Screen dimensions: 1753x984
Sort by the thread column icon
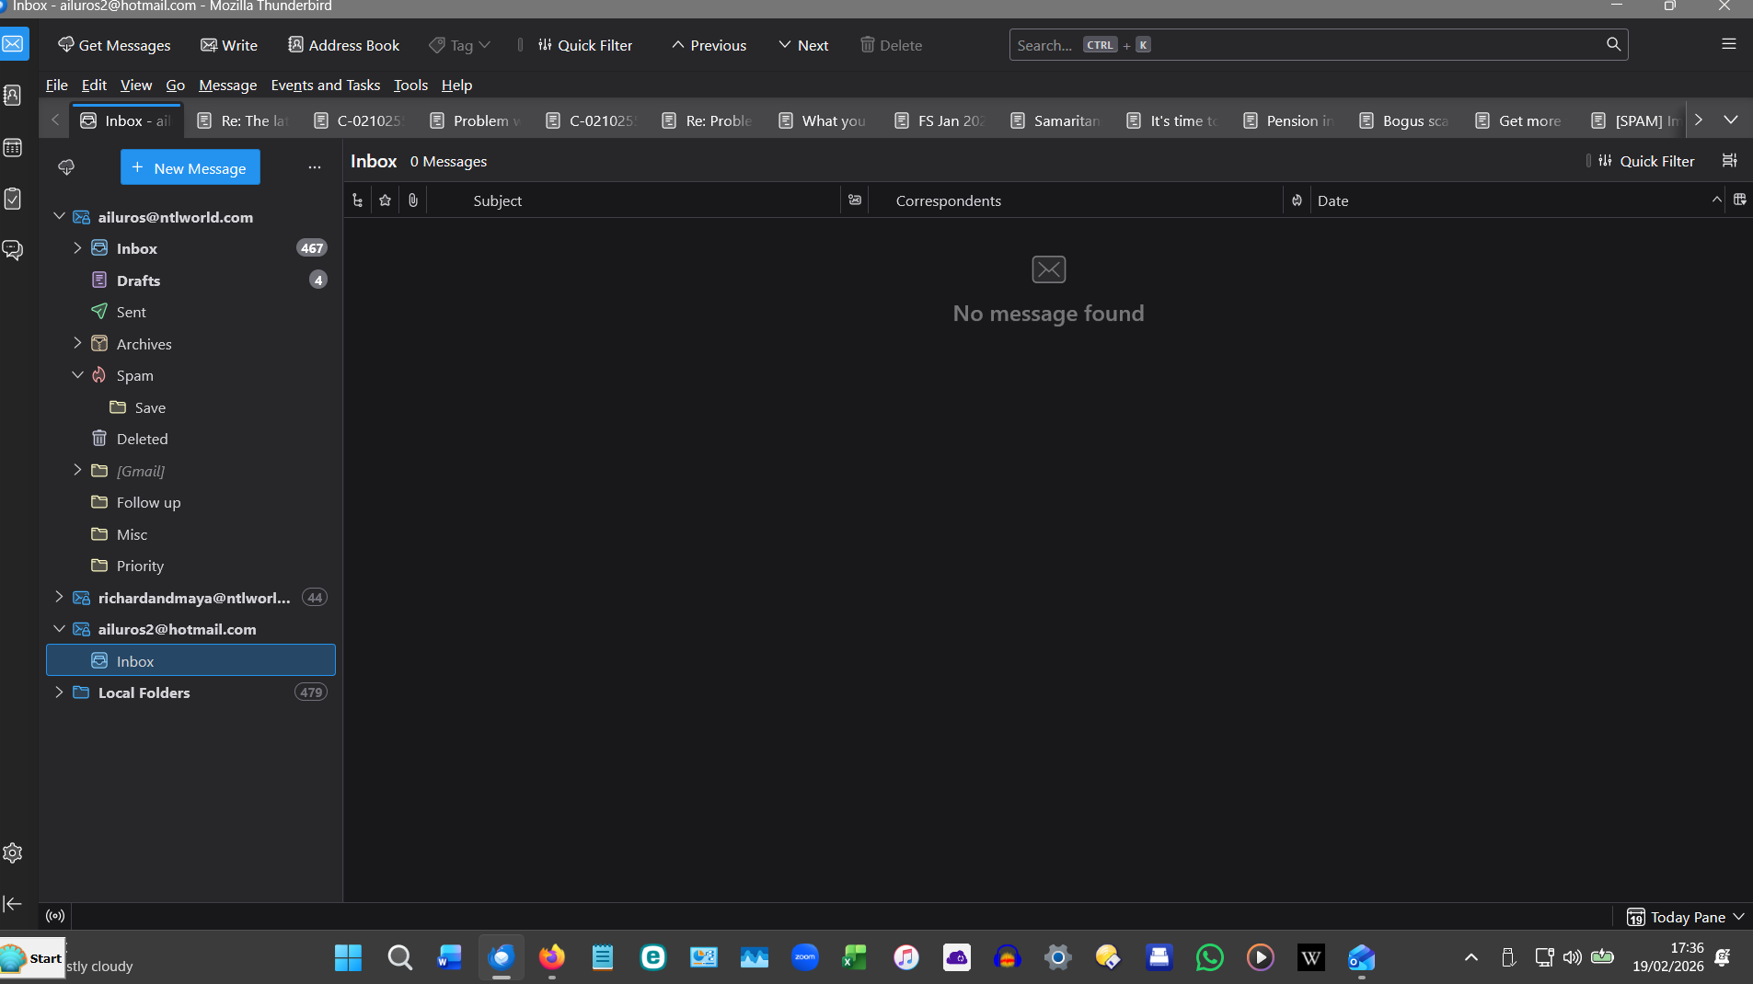pos(358,200)
